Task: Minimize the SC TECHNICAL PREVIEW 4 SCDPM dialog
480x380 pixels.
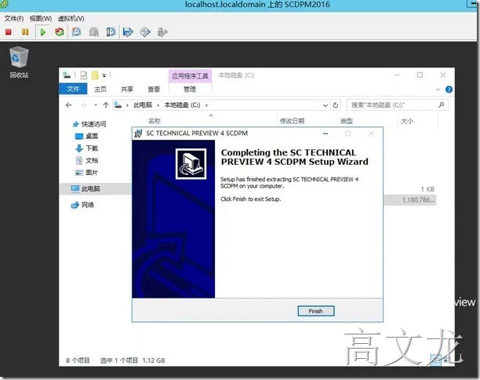Action: coord(325,133)
